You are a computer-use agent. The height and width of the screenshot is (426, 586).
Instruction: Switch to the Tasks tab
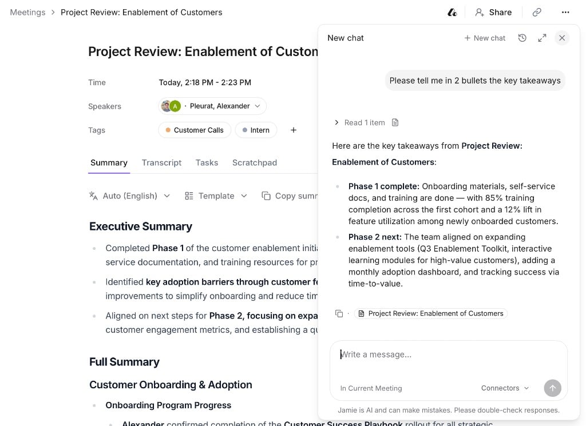click(x=207, y=163)
